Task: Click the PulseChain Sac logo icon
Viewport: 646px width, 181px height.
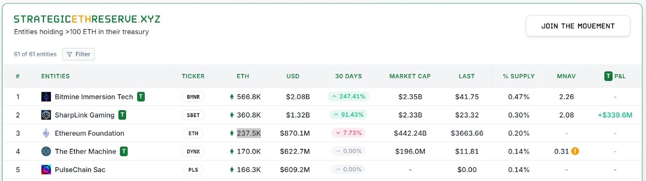Action: (46, 170)
